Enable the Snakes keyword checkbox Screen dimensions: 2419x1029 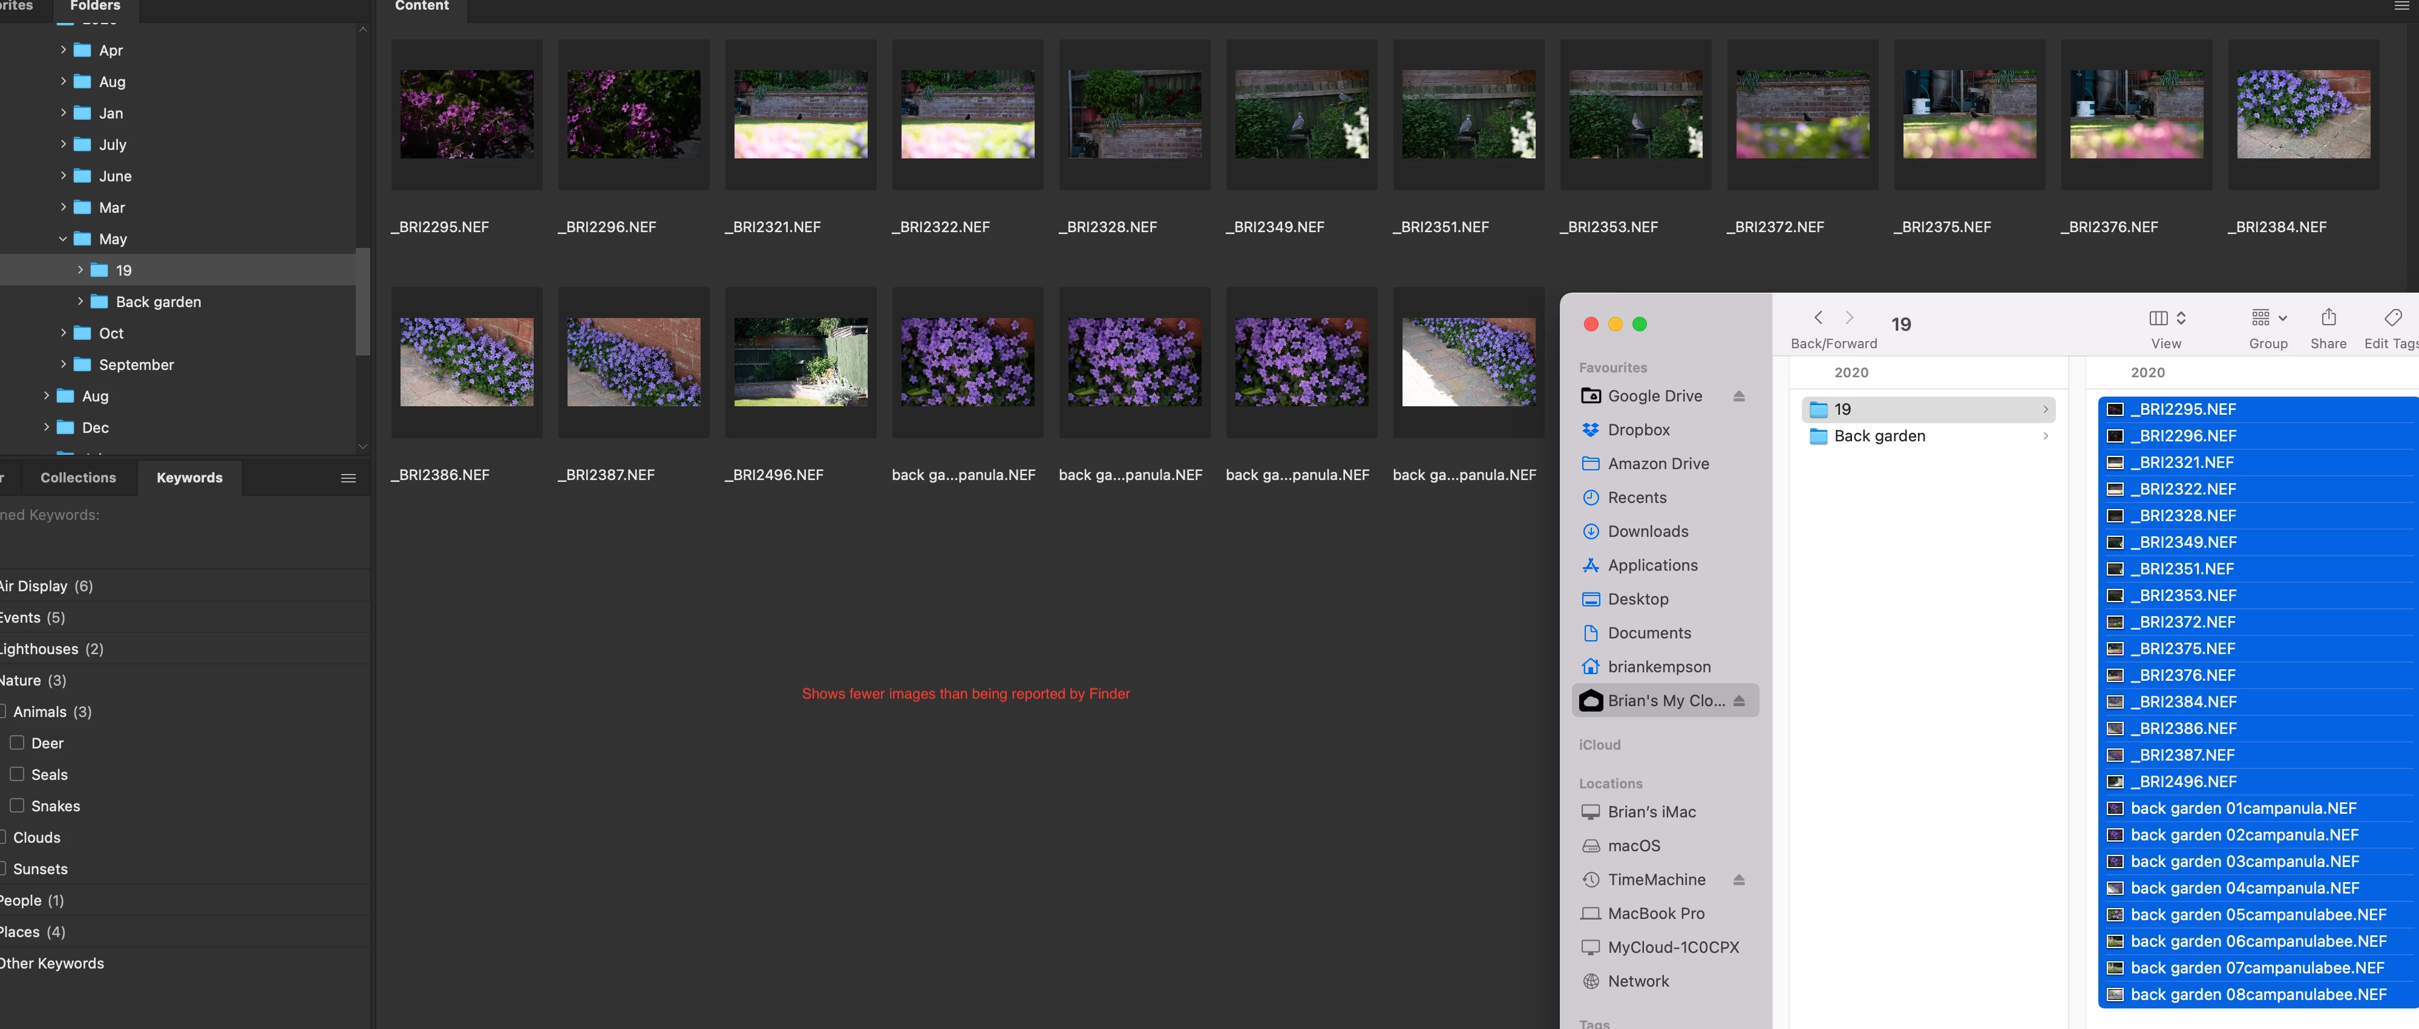[x=17, y=806]
